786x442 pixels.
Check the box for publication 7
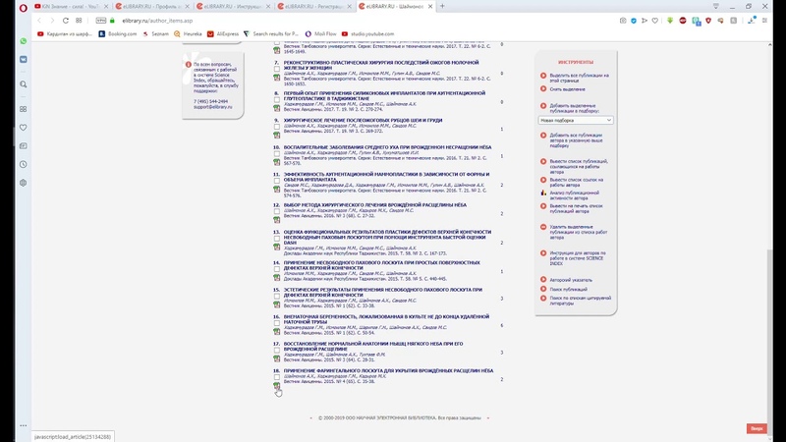pyautogui.click(x=277, y=69)
